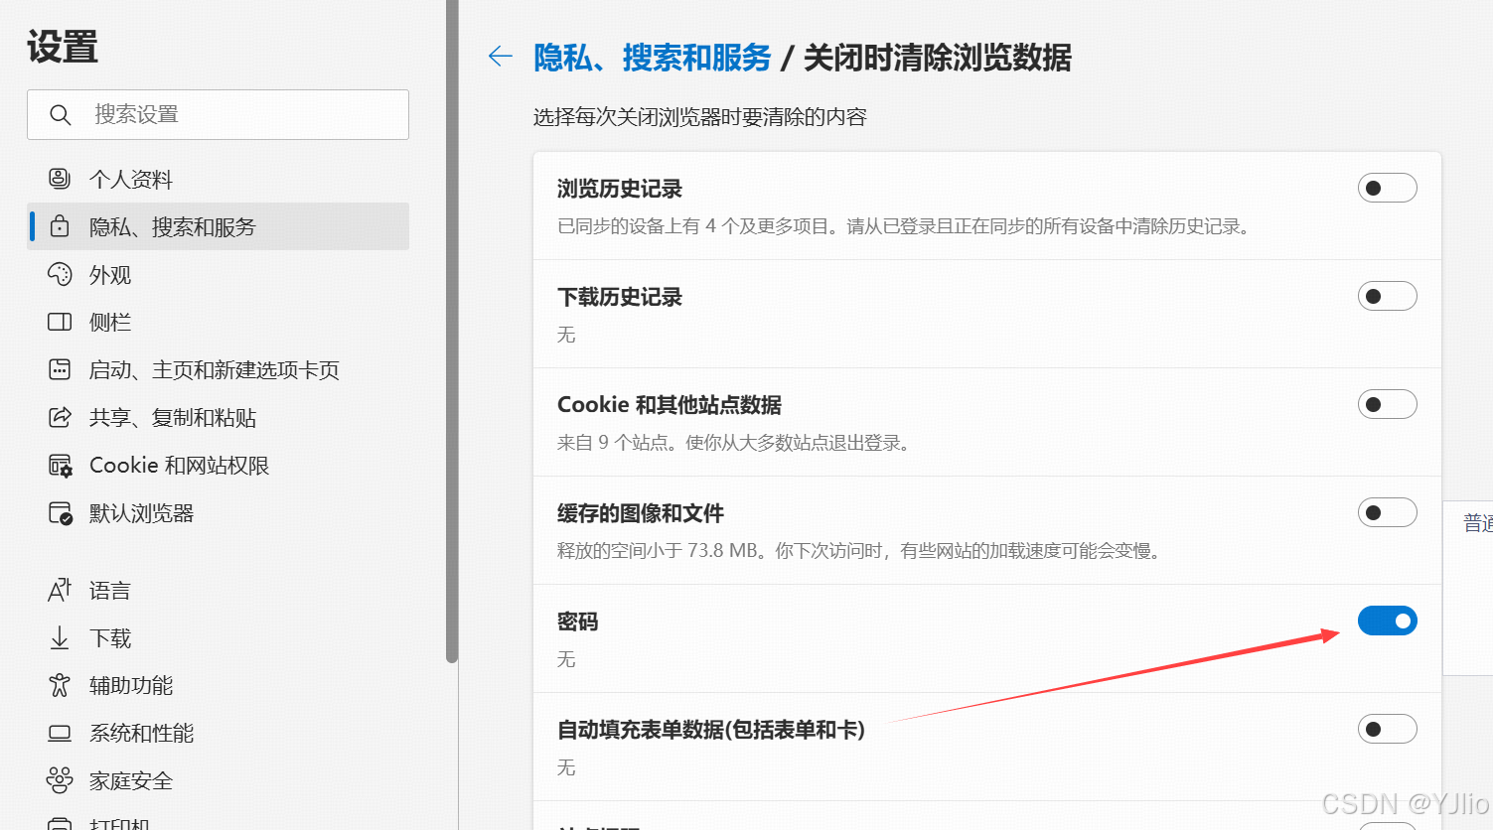Click the lock icon for 隐私、搜索和服务

60,226
